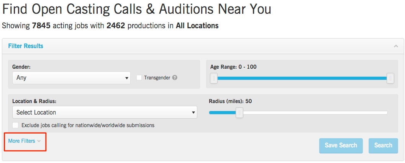Click the Radius miles slider handle

pos(239,113)
